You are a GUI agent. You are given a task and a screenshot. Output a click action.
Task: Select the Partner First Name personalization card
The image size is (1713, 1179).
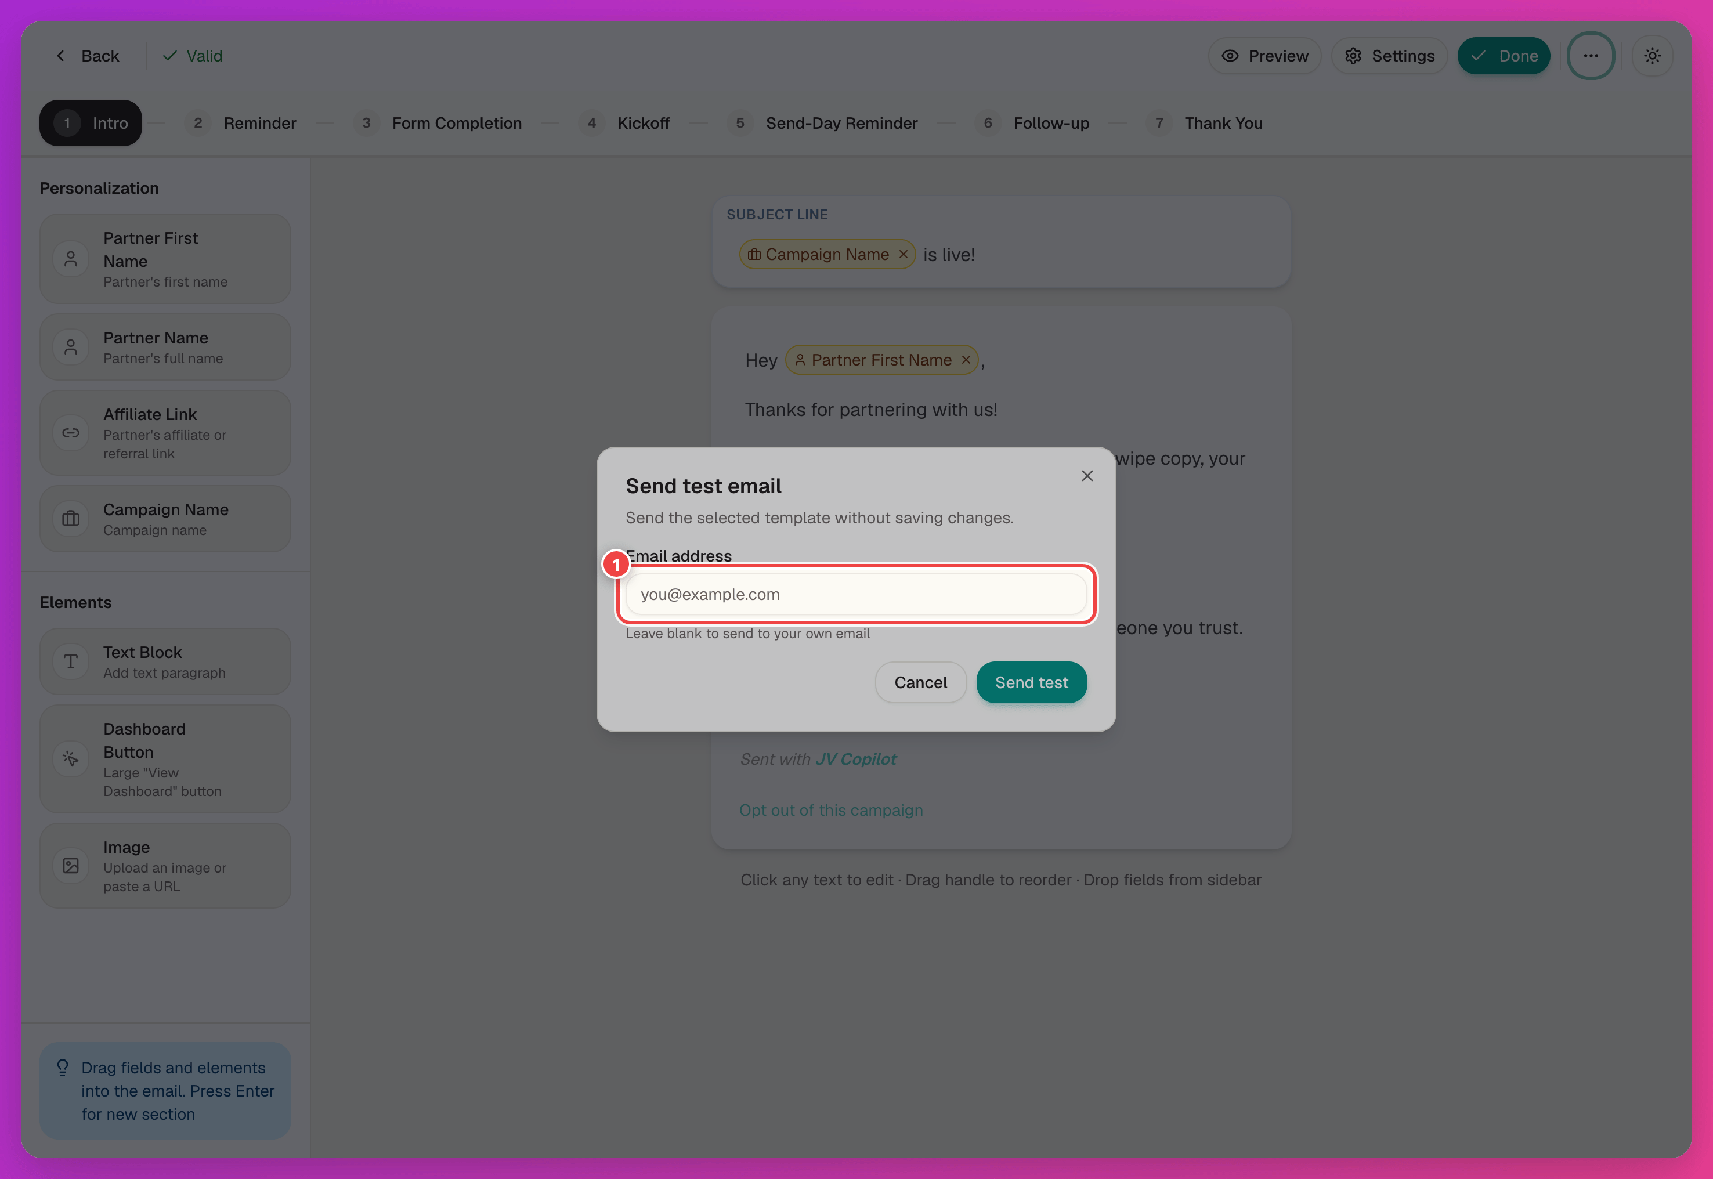click(165, 259)
